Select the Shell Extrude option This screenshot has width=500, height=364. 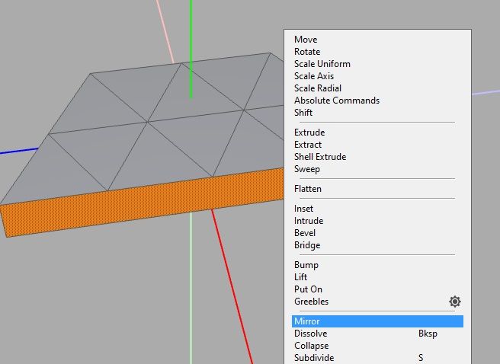click(320, 157)
